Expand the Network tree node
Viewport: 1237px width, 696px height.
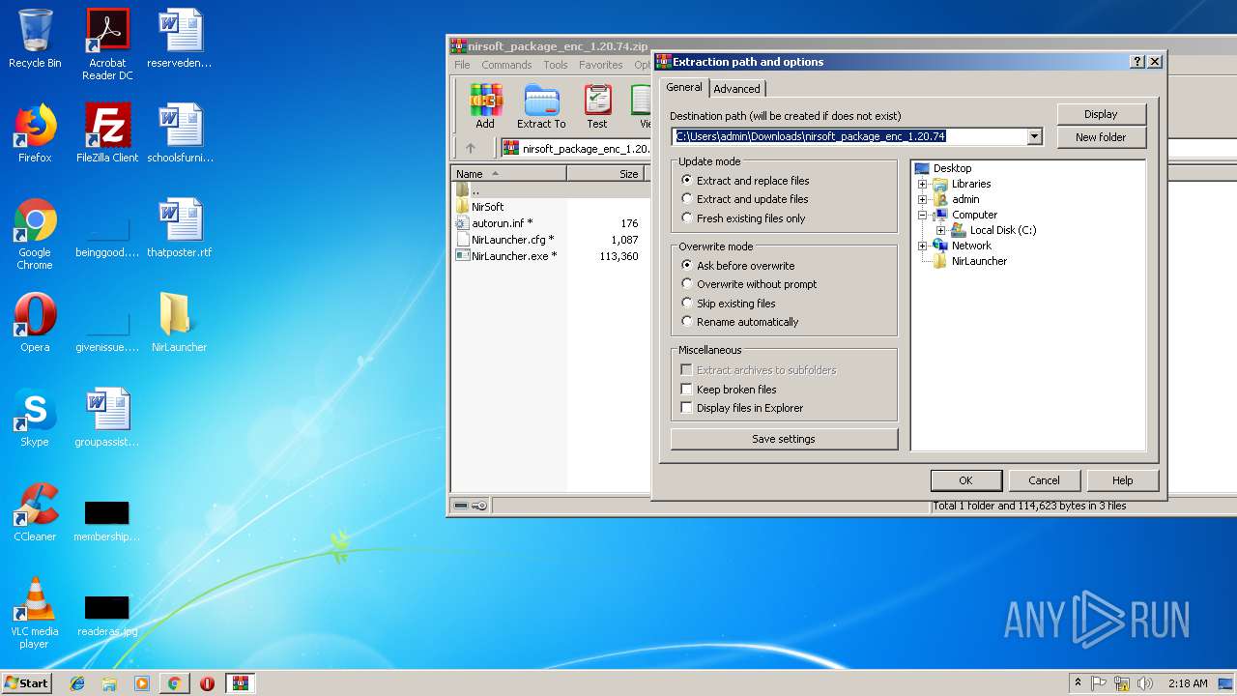(x=922, y=246)
